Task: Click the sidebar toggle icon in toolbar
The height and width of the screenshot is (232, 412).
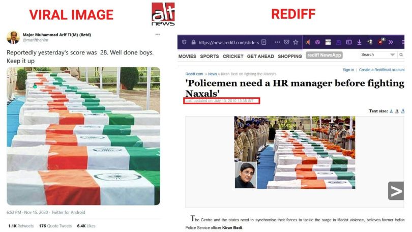Action: point(349,42)
